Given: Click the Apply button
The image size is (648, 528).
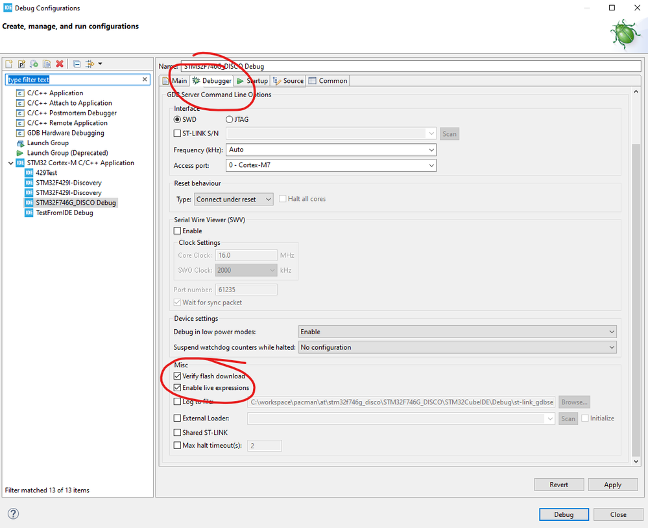Looking at the screenshot, I should 612,485.
